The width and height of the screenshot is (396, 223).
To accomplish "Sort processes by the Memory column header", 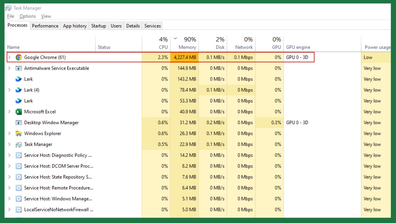I will tap(187, 47).
